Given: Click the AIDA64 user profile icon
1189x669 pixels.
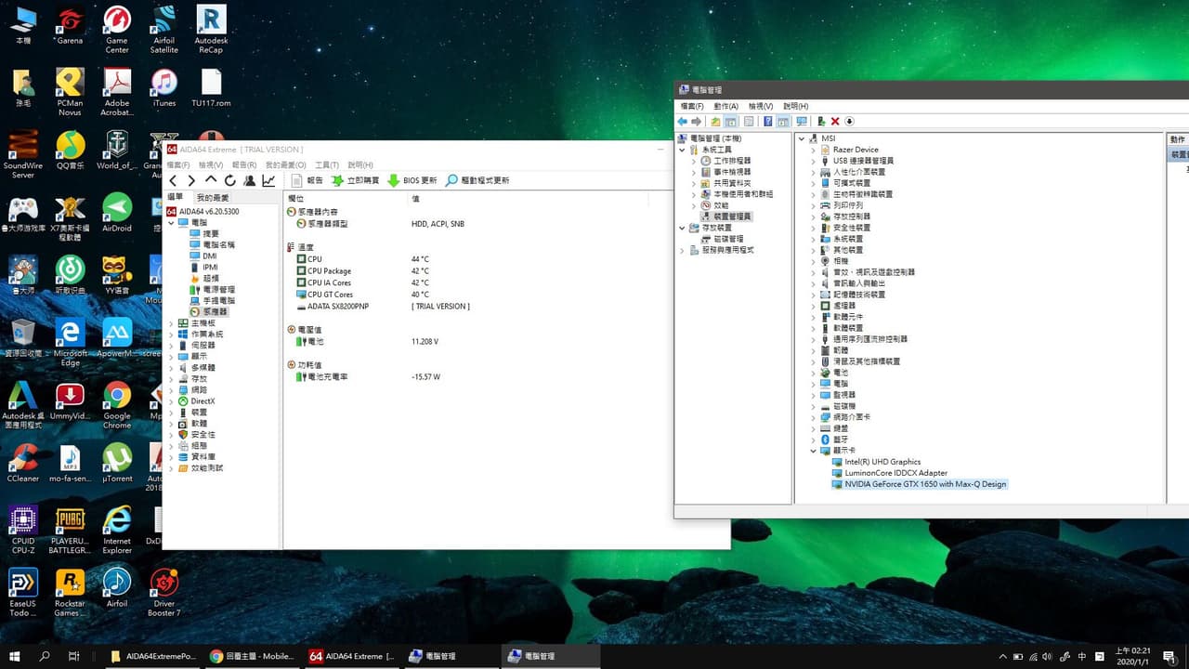Looking at the screenshot, I should (250, 180).
